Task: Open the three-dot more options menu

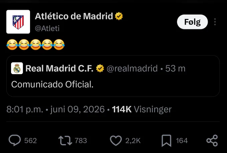Action: point(215,22)
